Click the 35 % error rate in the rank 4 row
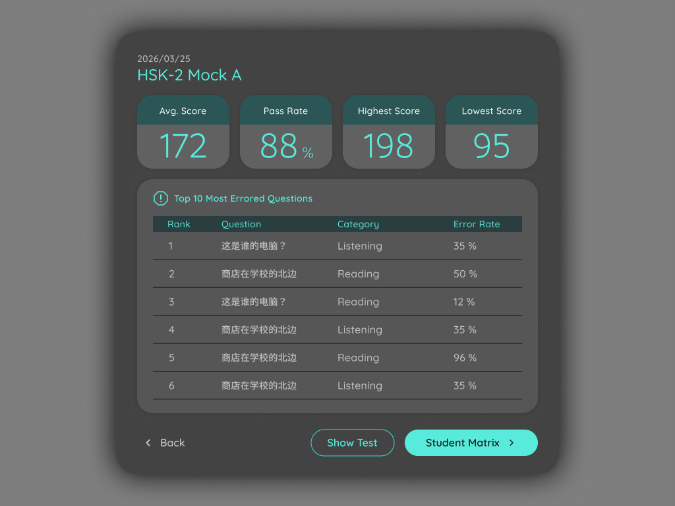The image size is (675, 506). click(465, 330)
